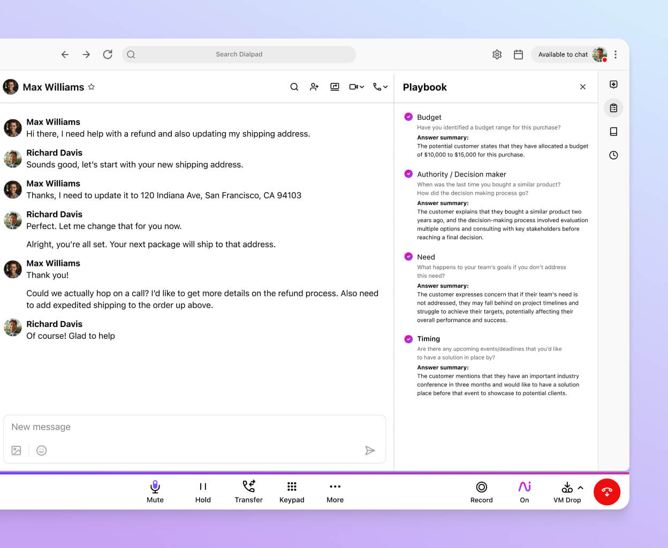Star the Max Williams conversation

[92, 87]
